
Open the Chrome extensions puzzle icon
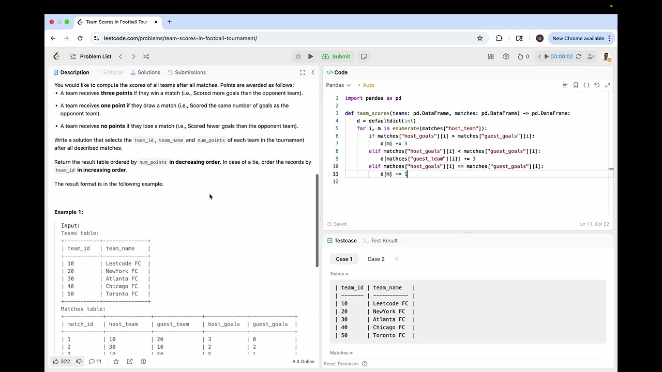click(499, 38)
